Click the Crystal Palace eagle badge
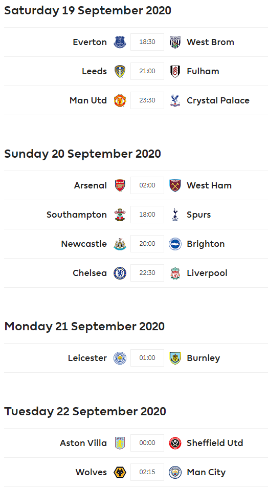This screenshot has width=268, height=488. [x=175, y=100]
